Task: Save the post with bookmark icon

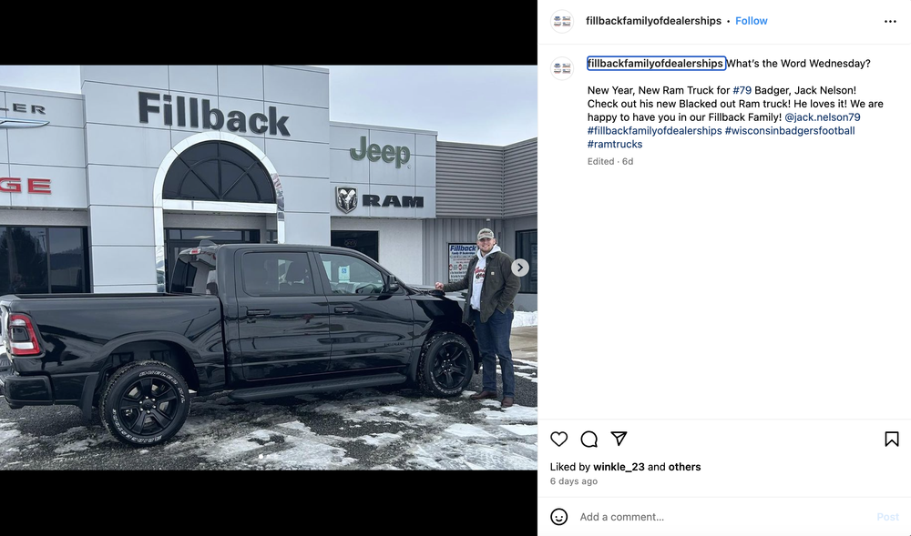Action: 892,440
